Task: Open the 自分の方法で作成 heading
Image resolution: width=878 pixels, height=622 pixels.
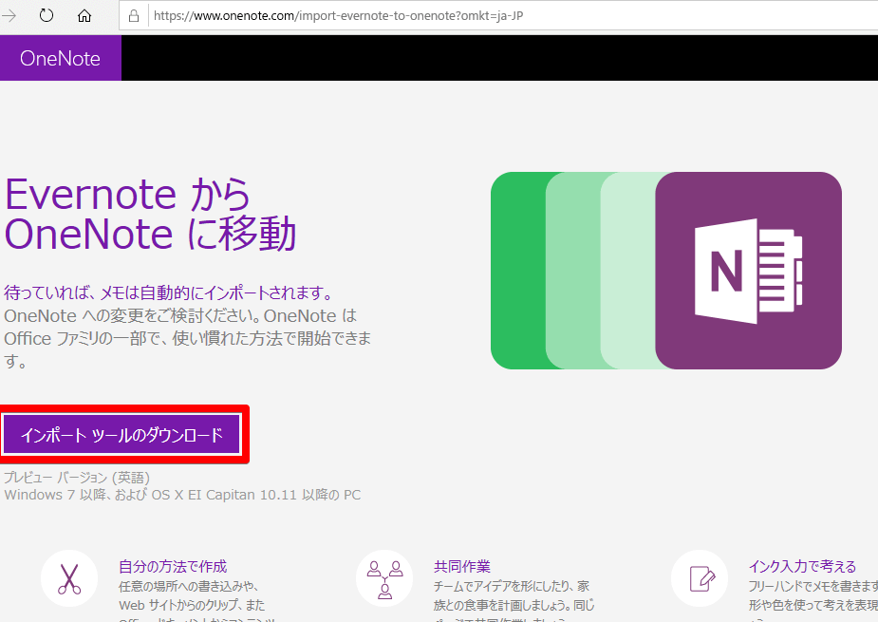Action: coord(173,567)
